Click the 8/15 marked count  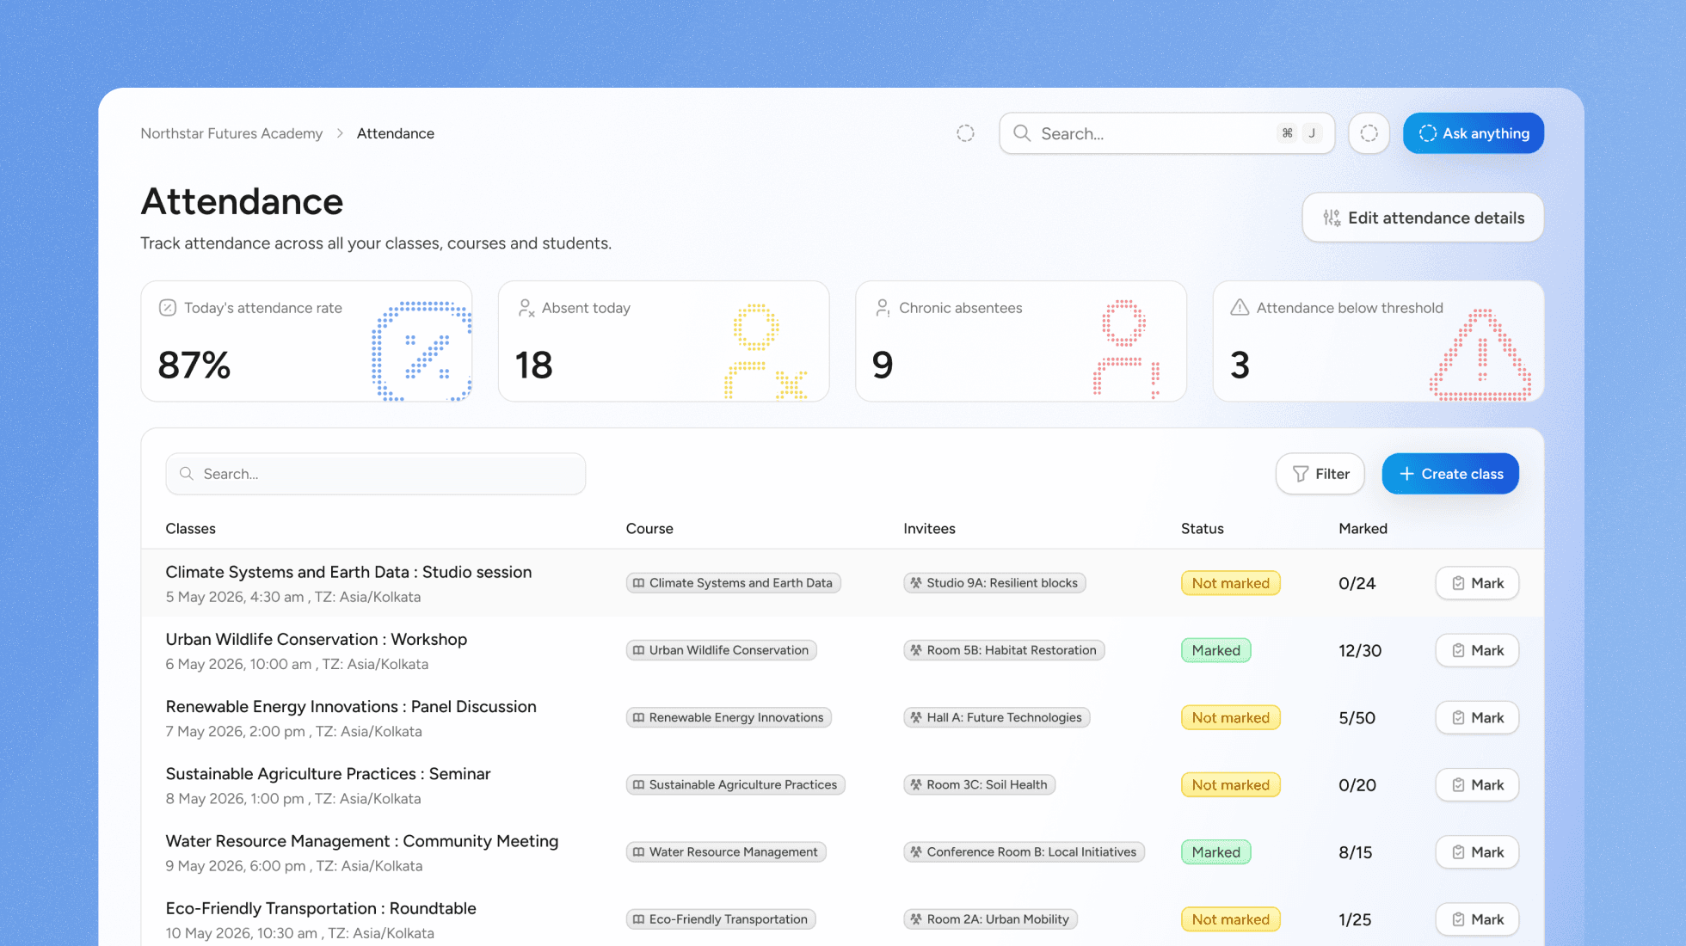click(1355, 852)
